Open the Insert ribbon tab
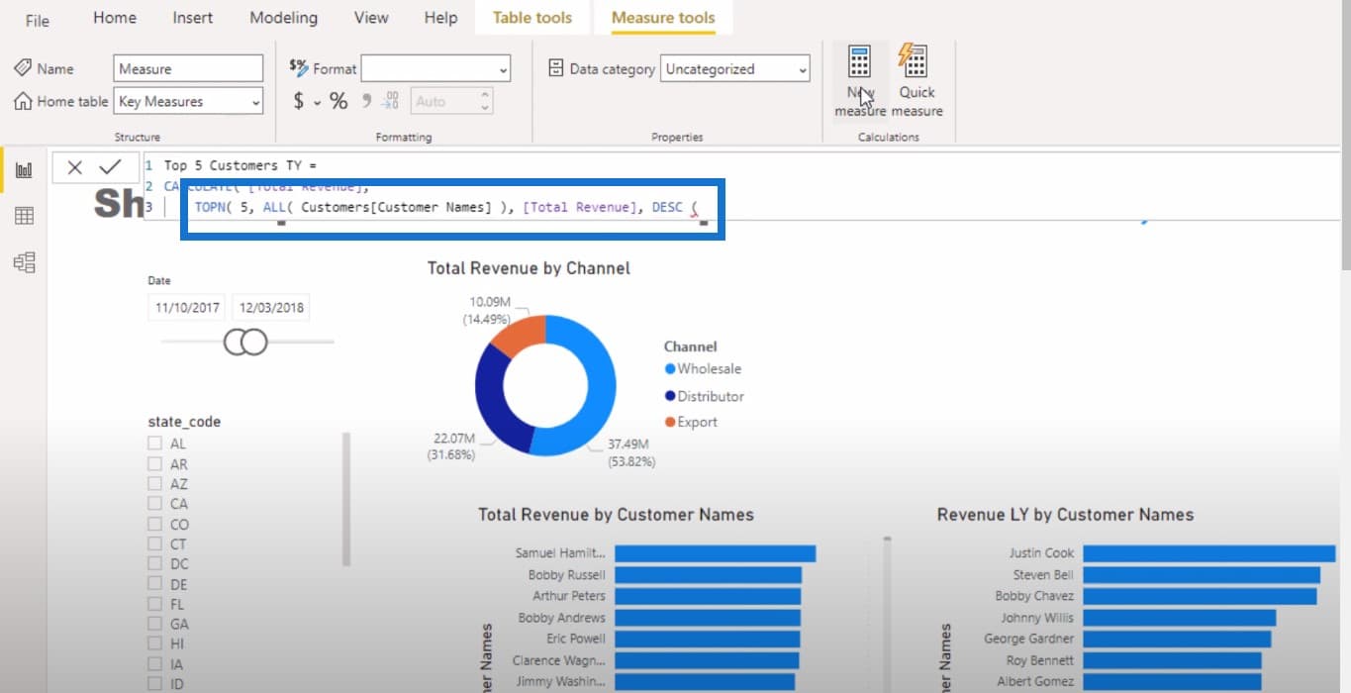 click(x=193, y=18)
